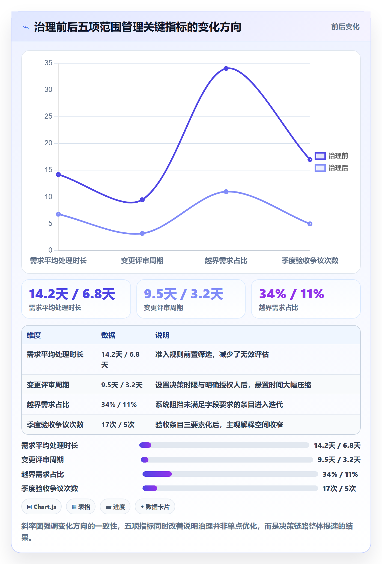This screenshot has height=564, width=382.
Task: Select table row 季度验收争议次数
Action: (x=191, y=424)
